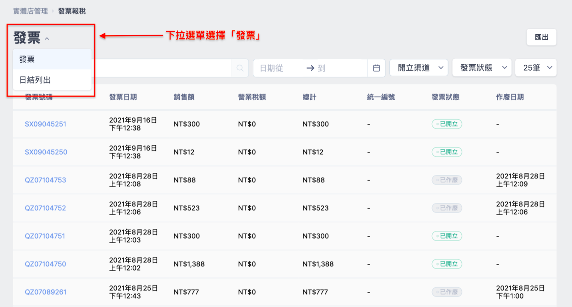The width and height of the screenshot is (572, 307).
Task: Open the 開立渠道 dropdown
Action: point(419,68)
